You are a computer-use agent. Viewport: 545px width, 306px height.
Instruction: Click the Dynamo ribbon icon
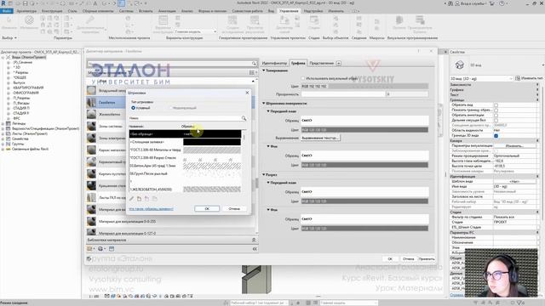(399, 20)
